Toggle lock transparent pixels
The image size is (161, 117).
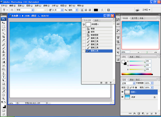click(128, 87)
